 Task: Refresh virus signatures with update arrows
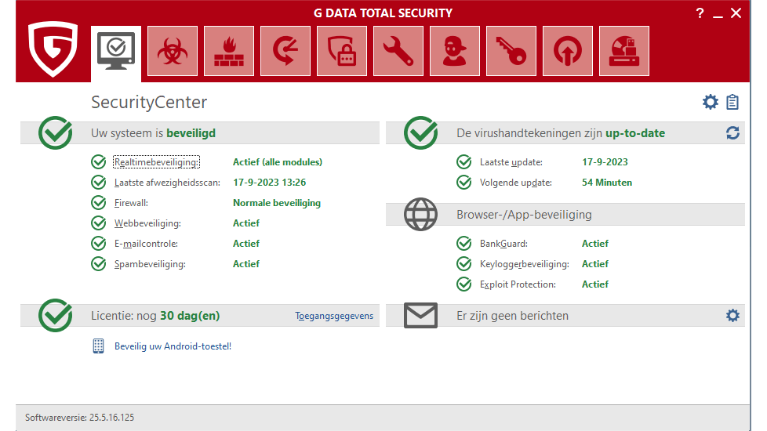click(732, 133)
